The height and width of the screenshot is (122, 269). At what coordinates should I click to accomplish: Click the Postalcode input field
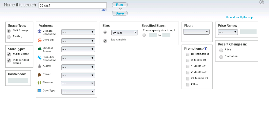coord(18,80)
